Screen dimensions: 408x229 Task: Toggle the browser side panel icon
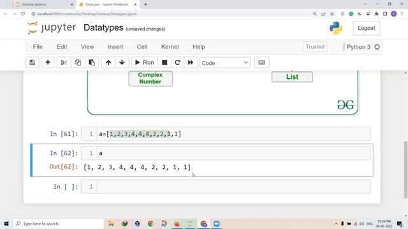click(x=385, y=14)
